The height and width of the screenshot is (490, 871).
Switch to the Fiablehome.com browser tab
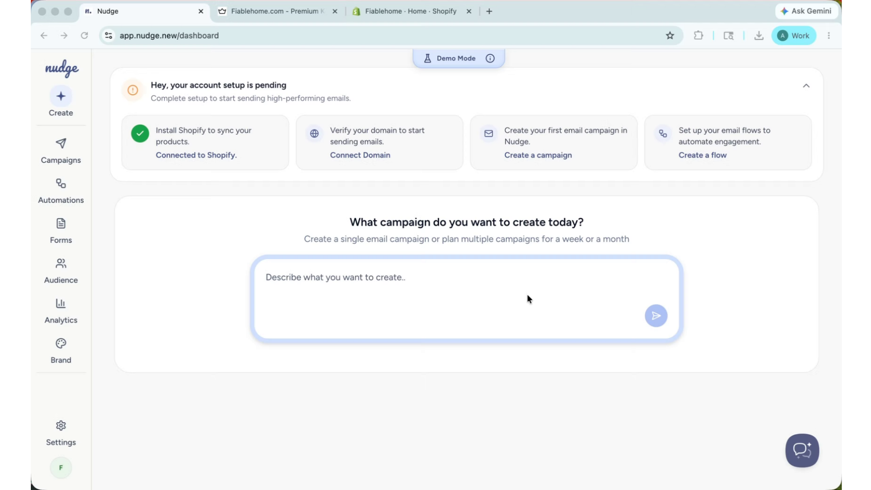point(278,11)
